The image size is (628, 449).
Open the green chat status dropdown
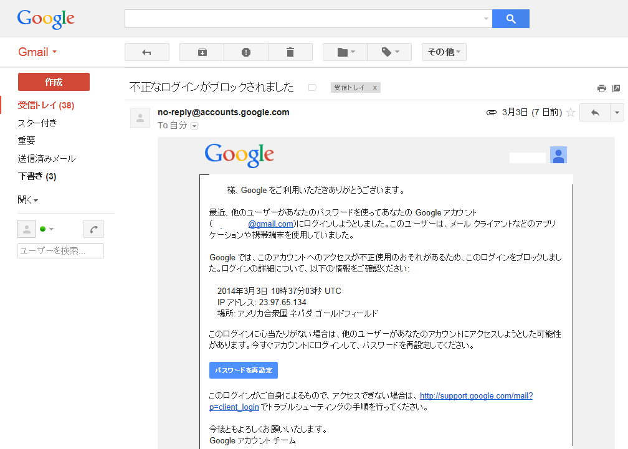tap(47, 229)
